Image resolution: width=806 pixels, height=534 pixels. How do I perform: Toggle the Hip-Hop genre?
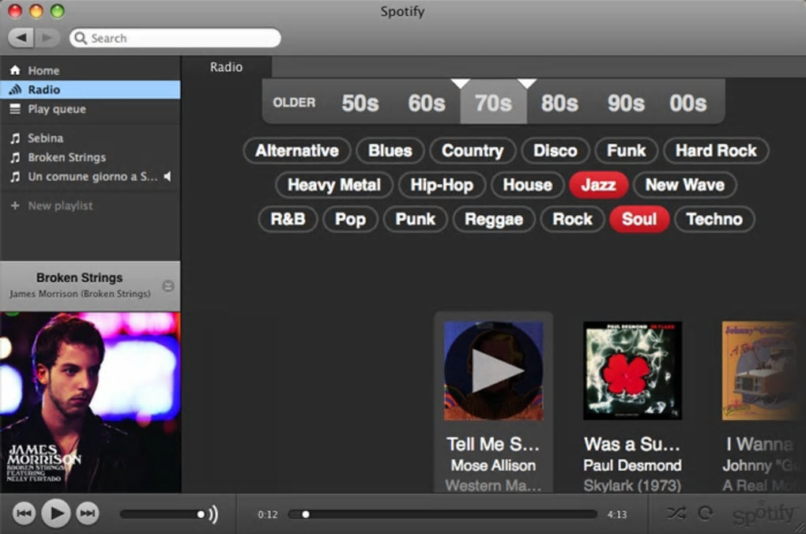click(x=442, y=185)
